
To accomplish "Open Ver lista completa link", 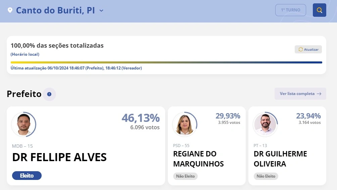I will click(300, 94).
